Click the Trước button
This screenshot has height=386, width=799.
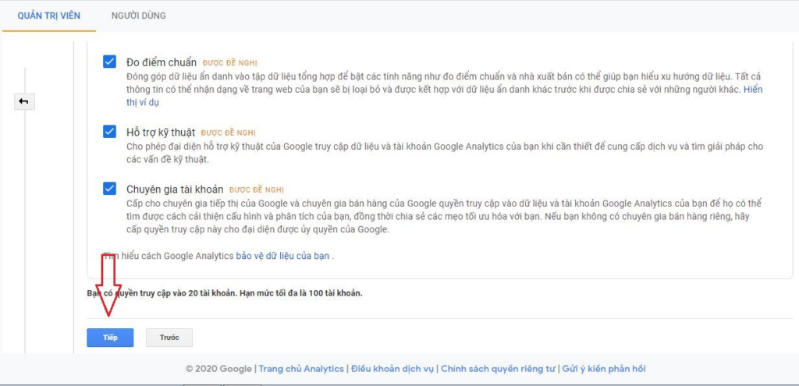click(169, 337)
